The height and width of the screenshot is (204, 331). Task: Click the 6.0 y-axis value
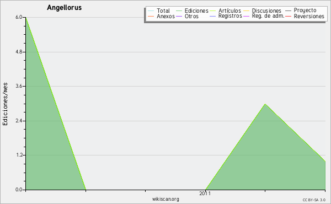tap(19, 17)
